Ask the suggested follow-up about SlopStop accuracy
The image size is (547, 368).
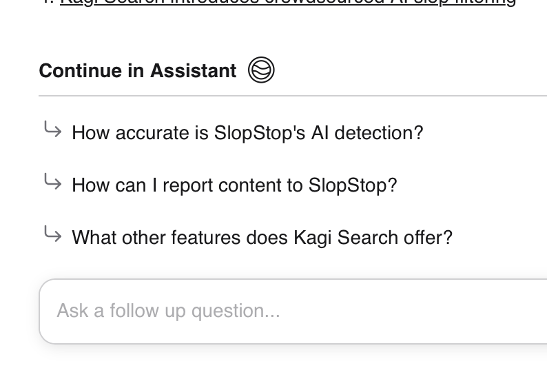[x=247, y=132]
